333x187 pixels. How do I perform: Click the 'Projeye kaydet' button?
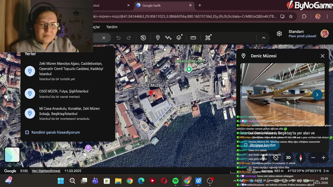(x=260, y=145)
